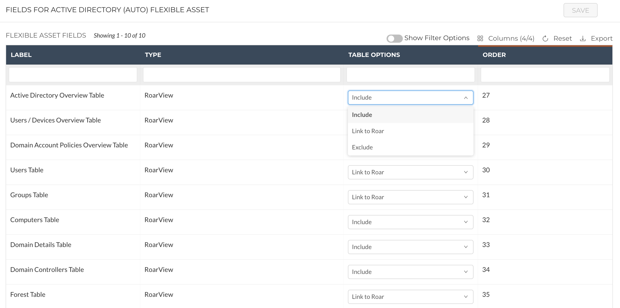Click the Reset circular arrow icon

545,39
